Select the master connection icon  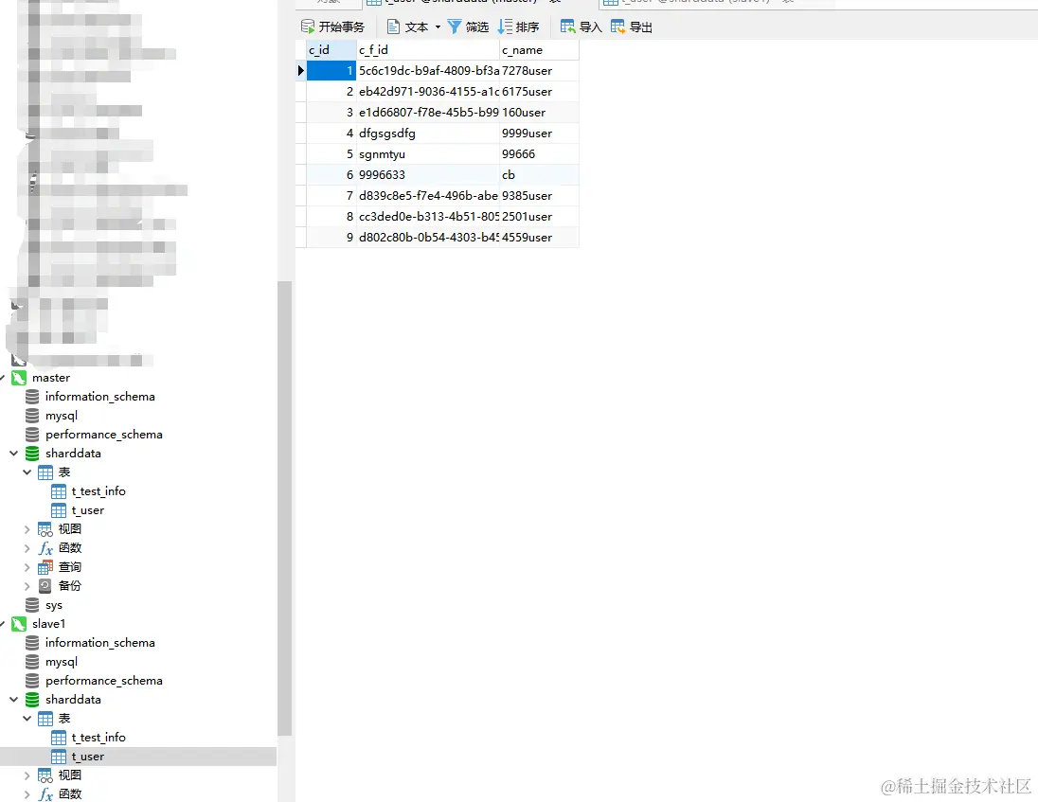point(19,378)
